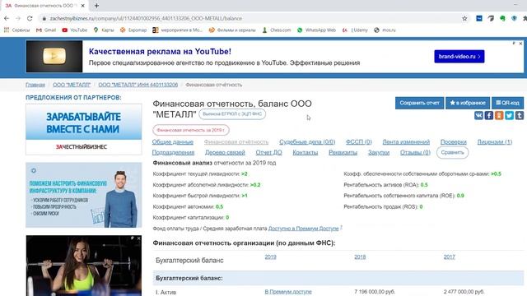Open the Дерево связей tab

coord(225,152)
